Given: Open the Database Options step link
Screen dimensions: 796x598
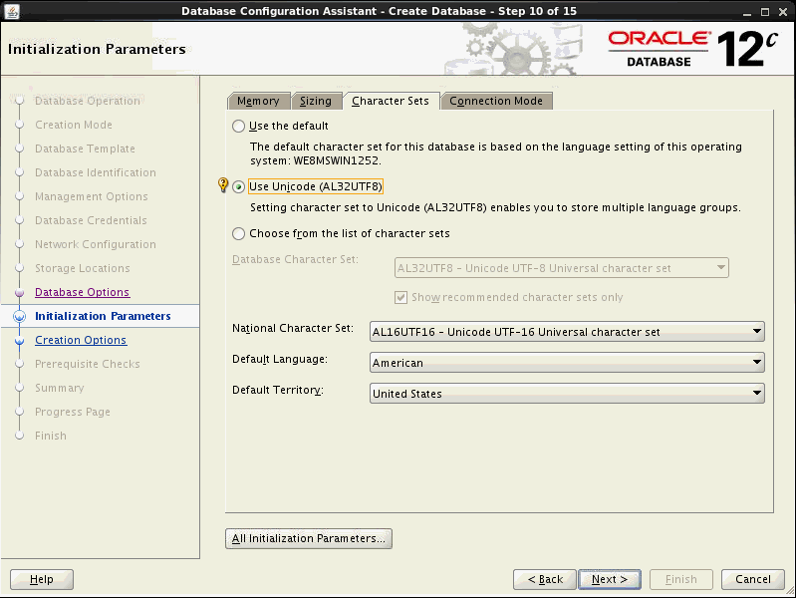Looking at the screenshot, I should 83,292.
